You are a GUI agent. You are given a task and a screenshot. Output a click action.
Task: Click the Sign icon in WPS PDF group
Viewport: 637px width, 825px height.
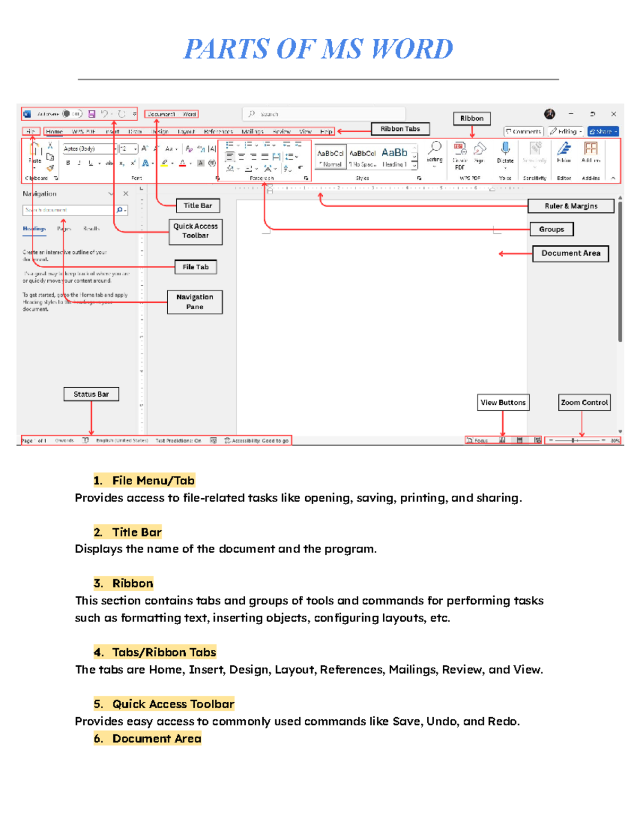[479, 148]
